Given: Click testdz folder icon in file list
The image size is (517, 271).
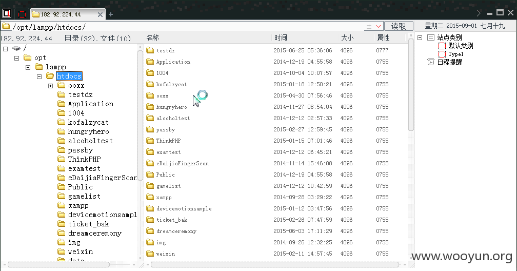Looking at the screenshot, I should pyautogui.click(x=150, y=50).
